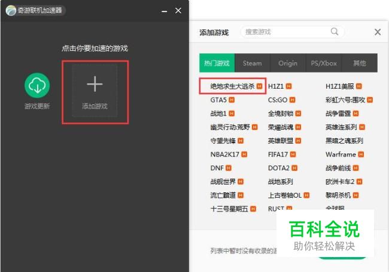Switch to the 热门游戏 tab

coord(217,63)
